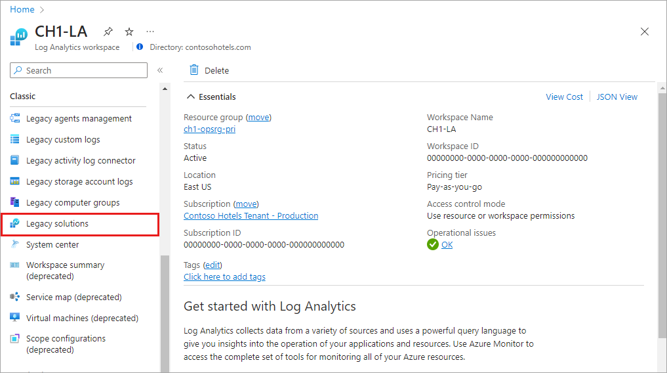Click the System center icon
Image resolution: width=667 pixels, height=373 pixels.
point(15,245)
